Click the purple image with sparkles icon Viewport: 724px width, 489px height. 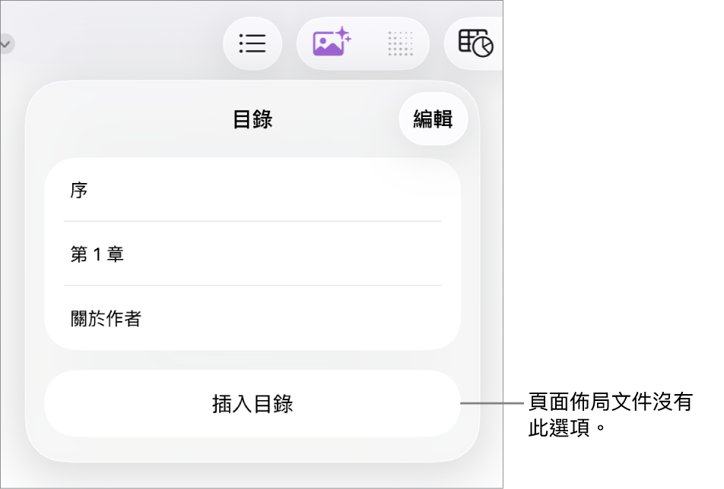coord(332,42)
